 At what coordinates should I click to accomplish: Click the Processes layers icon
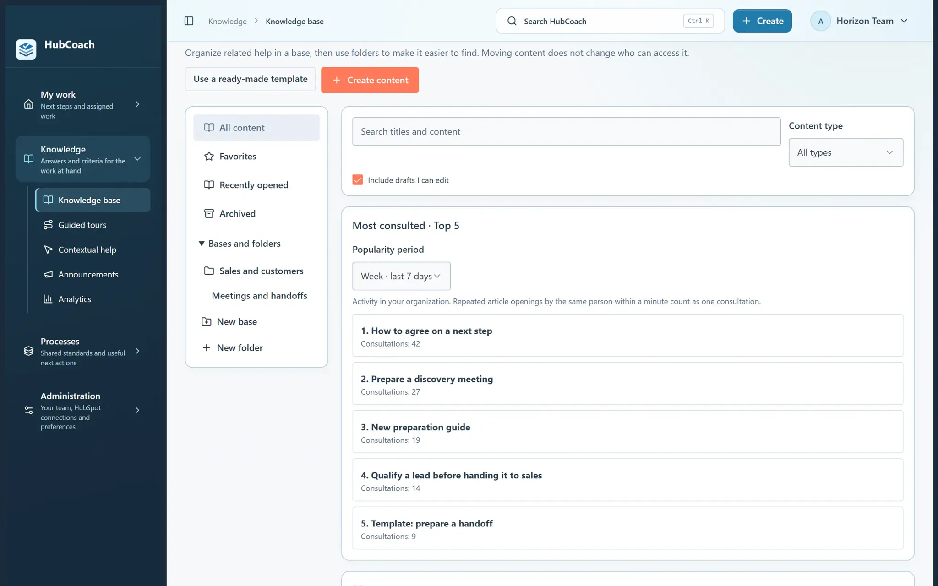pos(28,351)
